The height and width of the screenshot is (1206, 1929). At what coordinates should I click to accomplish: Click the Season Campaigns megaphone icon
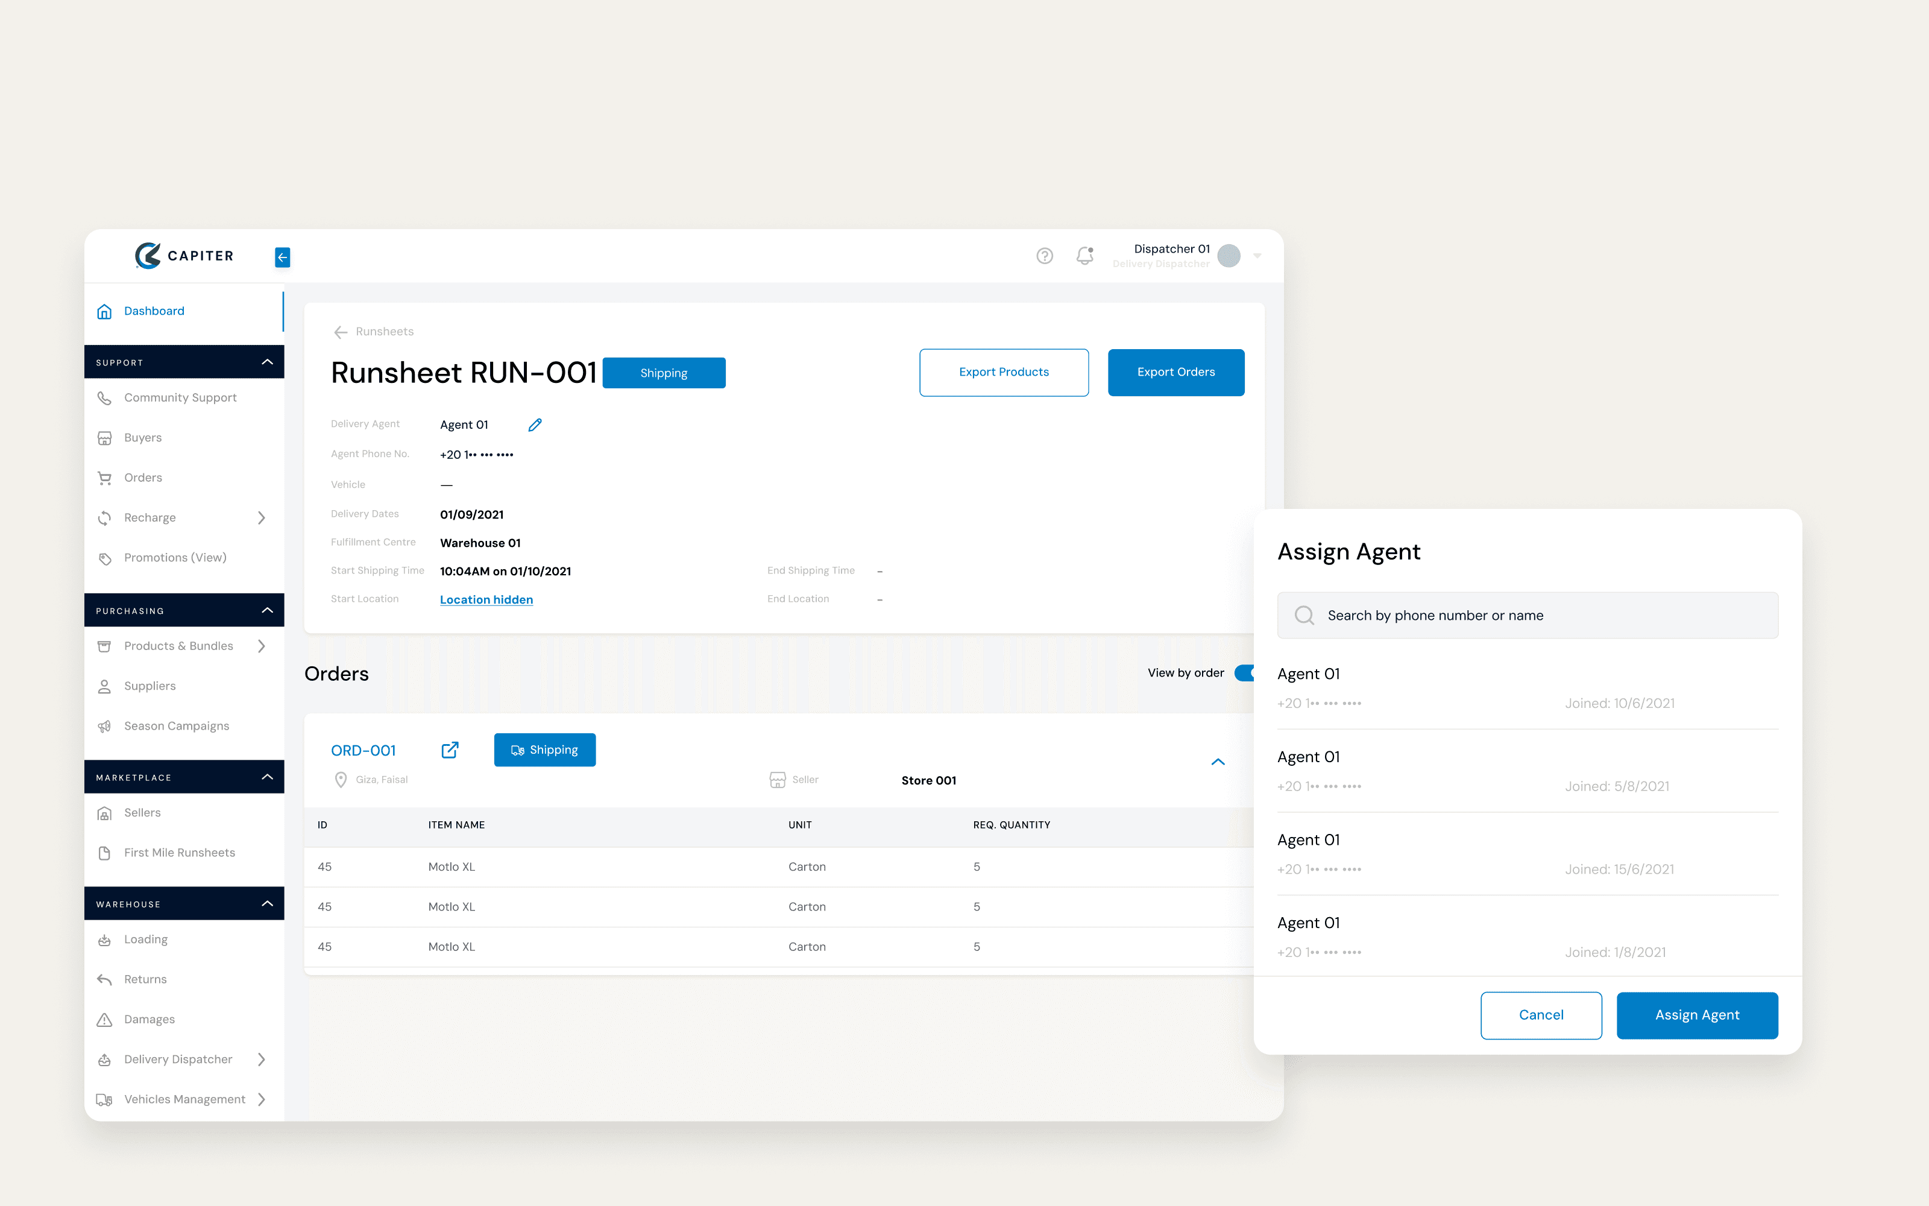point(104,726)
